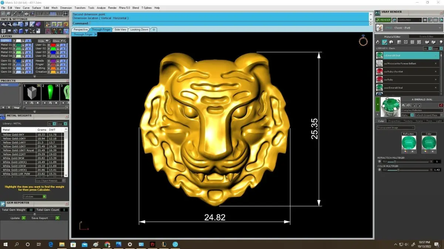Viewport: 444px width, 249px height.
Task: Open the Transparent Image dropdown
Action: click(x=396, y=128)
